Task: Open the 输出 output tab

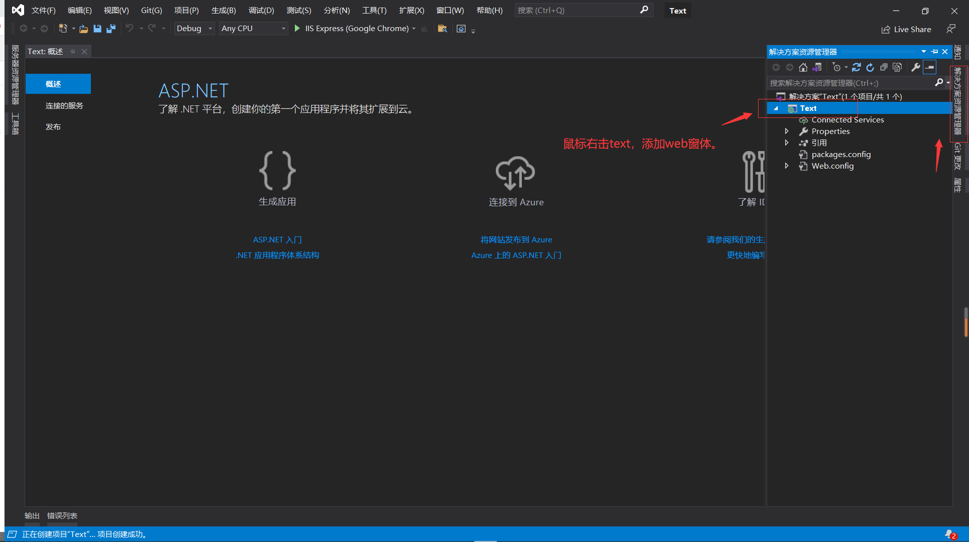Action: click(32, 515)
